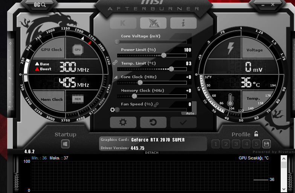Select profile slot 1
295x193 pixels.
click(x=216, y=144)
